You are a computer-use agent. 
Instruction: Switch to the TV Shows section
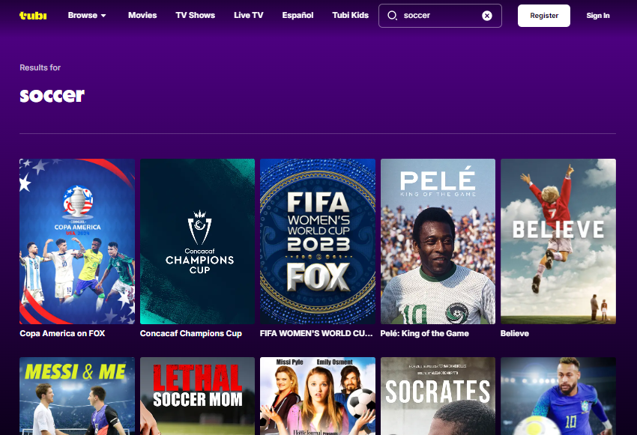click(x=195, y=15)
